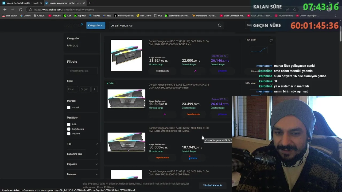
Task: Switch to the specs2 ImgBB tab
Action: pyautogui.click(x=22, y=3)
